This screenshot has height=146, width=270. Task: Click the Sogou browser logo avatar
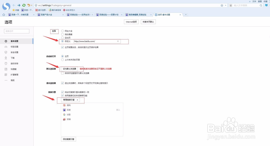point(6,6)
